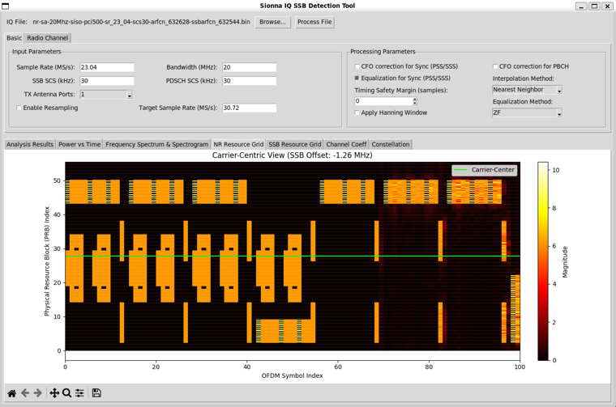Select the Zoom magnifier tool
The image size is (616, 407).
pyautogui.click(x=66, y=393)
